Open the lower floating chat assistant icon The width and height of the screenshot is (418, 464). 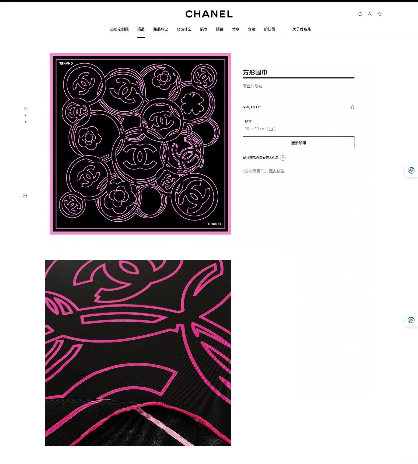click(411, 320)
